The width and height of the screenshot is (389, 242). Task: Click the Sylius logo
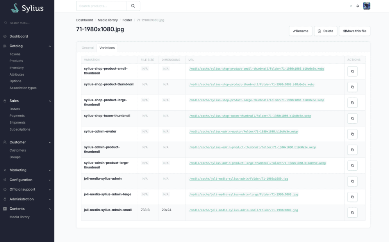tap(27, 8)
